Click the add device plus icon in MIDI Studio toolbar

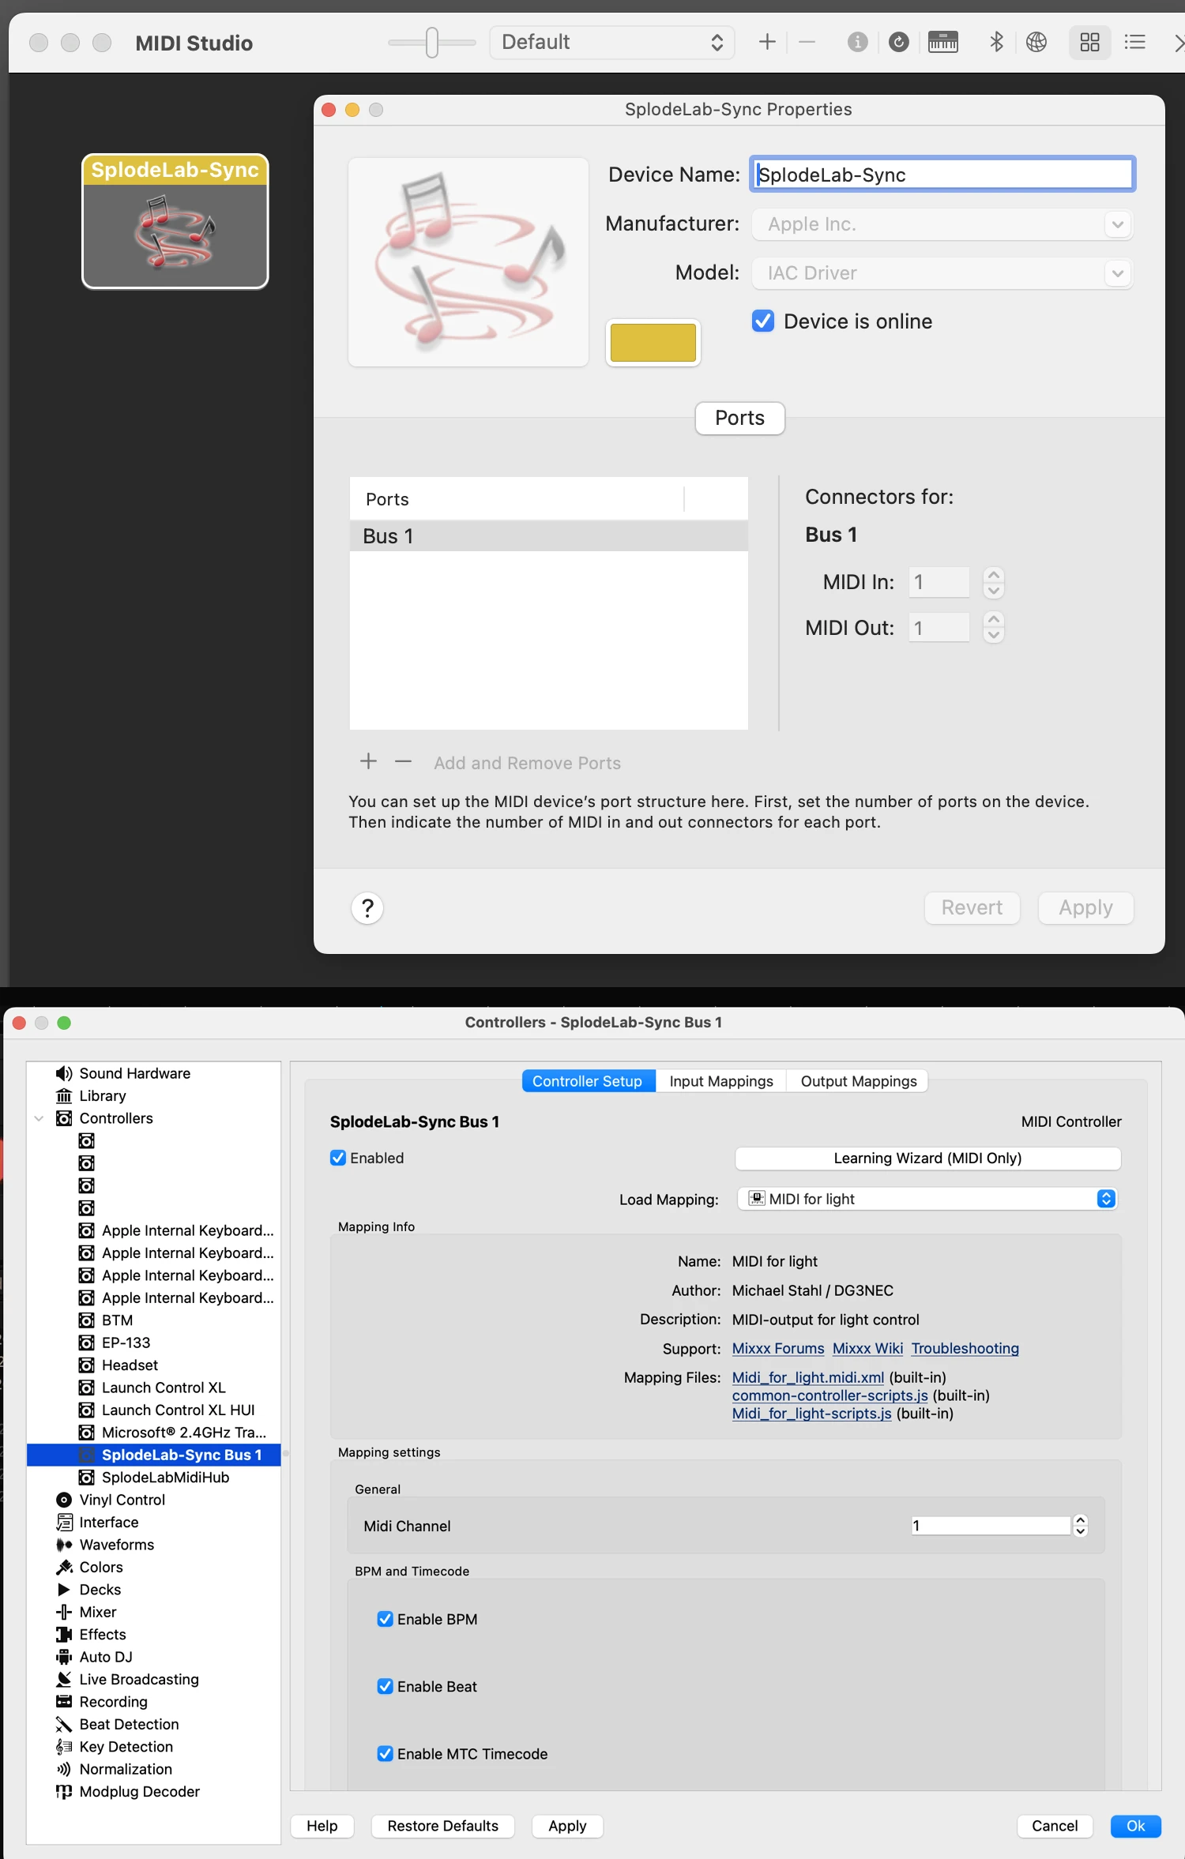[x=767, y=42]
